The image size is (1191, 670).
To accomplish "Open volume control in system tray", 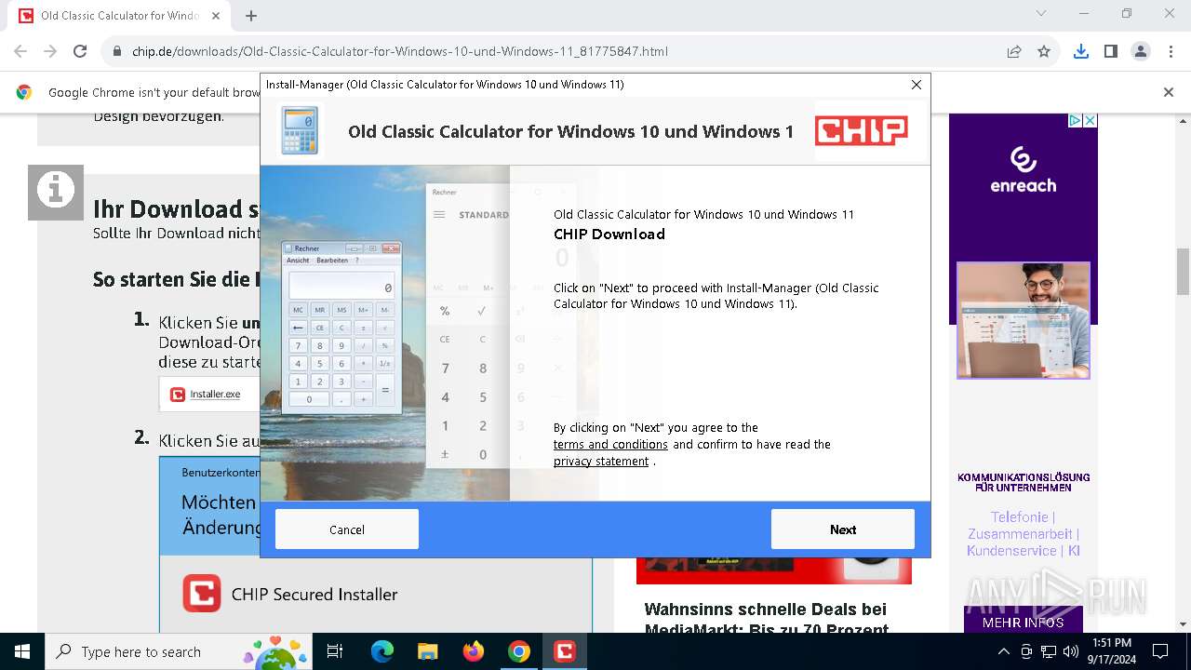I will 1071,651.
